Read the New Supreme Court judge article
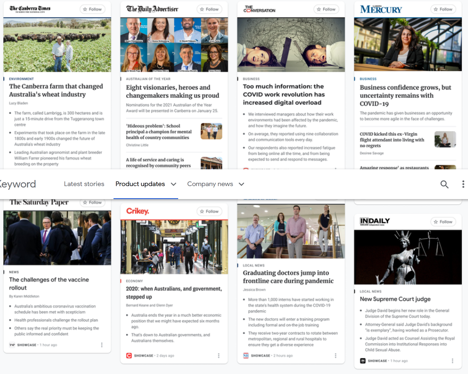468x374 pixels. point(395,299)
